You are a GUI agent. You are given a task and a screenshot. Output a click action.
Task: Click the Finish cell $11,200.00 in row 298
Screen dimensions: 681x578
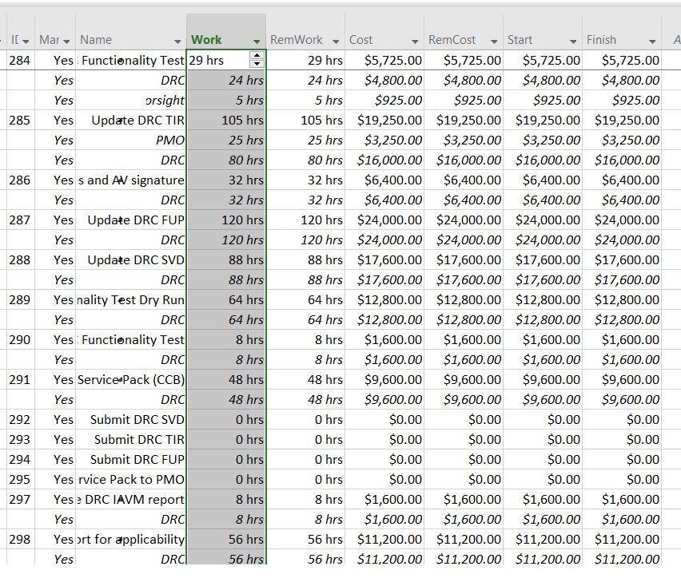click(x=622, y=539)
